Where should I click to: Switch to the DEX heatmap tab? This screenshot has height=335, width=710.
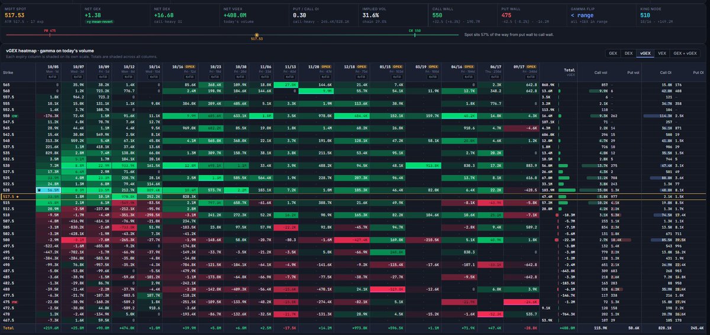(628, 53)
